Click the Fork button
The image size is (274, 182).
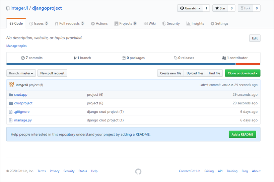[246, 8]
